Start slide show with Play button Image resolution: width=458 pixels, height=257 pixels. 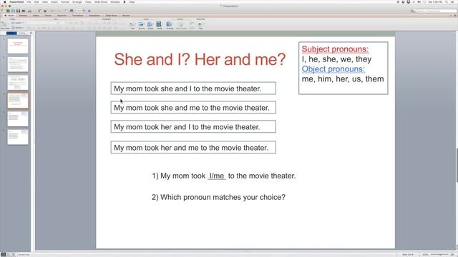(x=200, y=26)
